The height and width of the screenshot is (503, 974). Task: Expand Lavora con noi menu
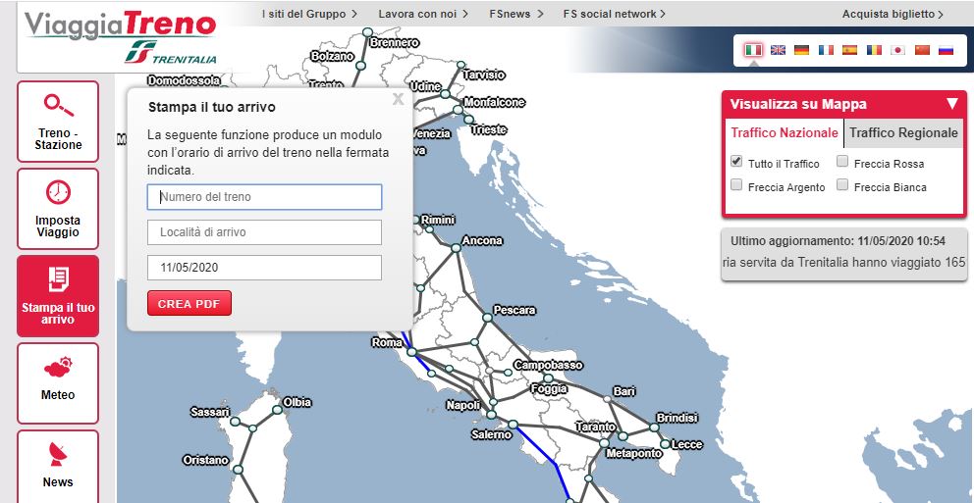(423, 14)
